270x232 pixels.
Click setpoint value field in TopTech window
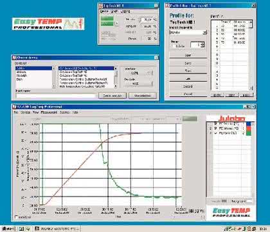147,19
